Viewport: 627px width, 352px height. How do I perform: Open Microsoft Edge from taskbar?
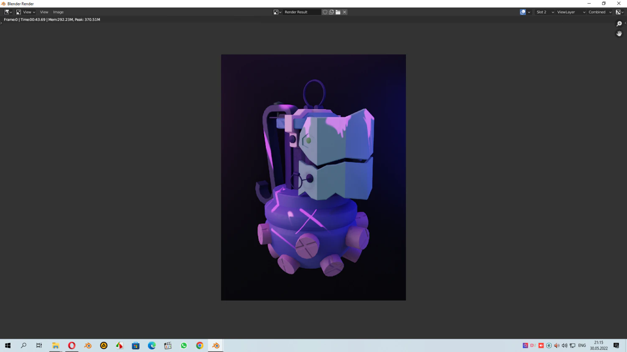click(152, 345)
